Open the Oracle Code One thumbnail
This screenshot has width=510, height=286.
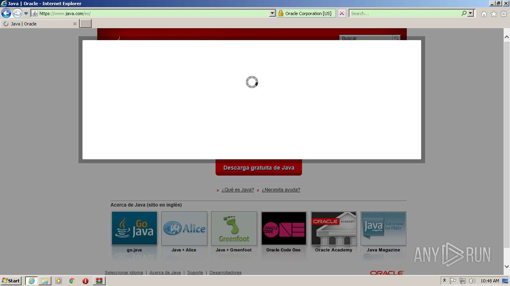[284, 228]
